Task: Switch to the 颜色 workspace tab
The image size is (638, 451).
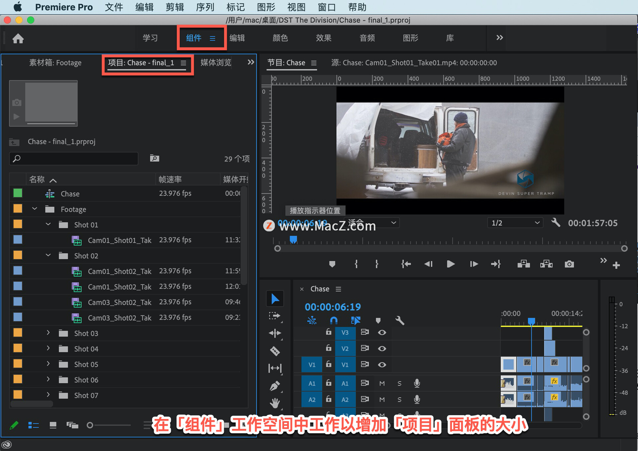Action: pos(280,38)
